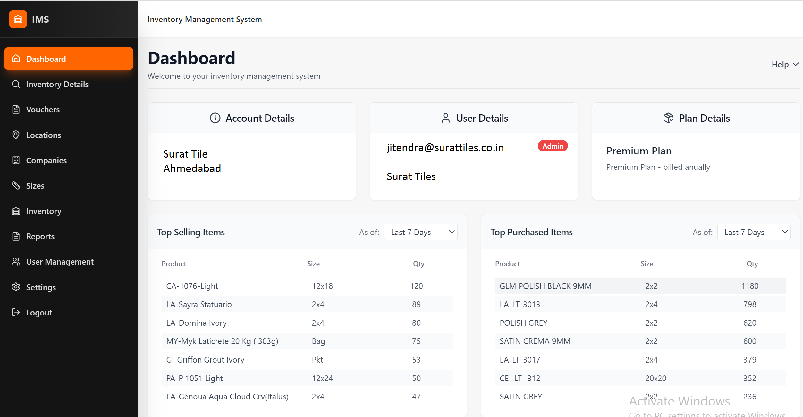Screen dimensions: 803x417
Task: Open Vouchers via its document icon
Action: [x=16, y=109]
